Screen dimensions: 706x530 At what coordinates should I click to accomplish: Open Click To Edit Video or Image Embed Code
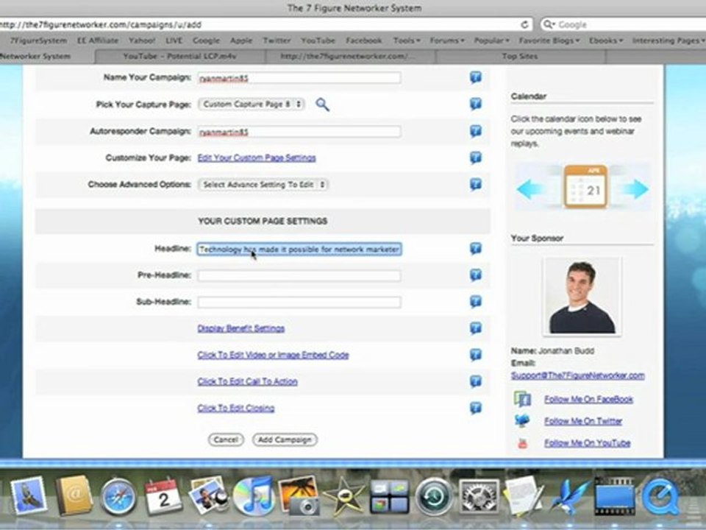(x=273, y=355)
